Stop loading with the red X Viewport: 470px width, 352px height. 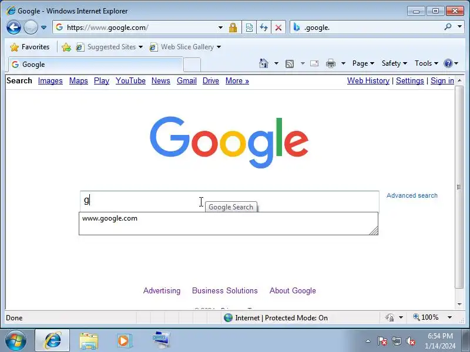[x=278, y=28]
